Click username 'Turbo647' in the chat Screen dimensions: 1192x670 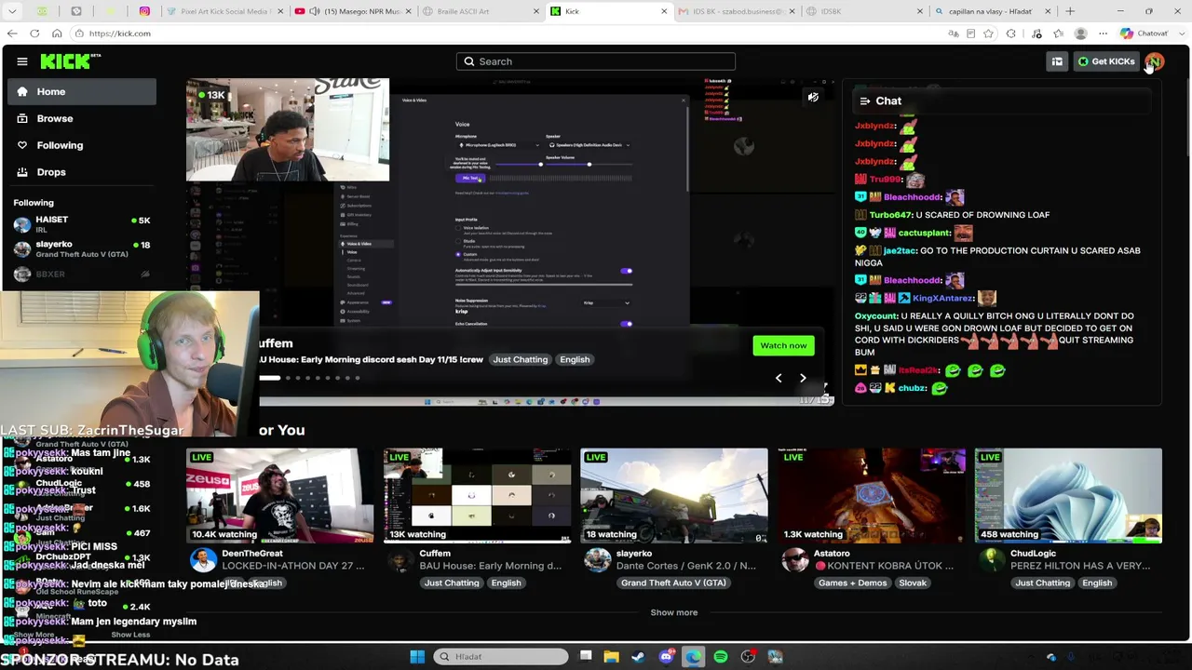click(x=890, y=215)
